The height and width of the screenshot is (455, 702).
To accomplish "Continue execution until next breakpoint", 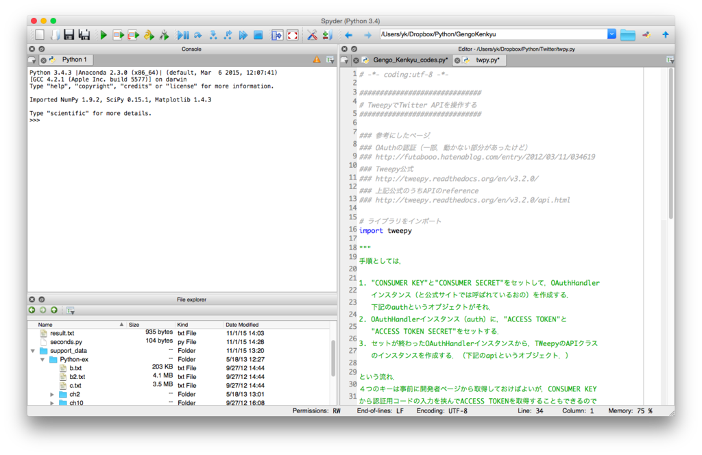I will click(243, 34).
